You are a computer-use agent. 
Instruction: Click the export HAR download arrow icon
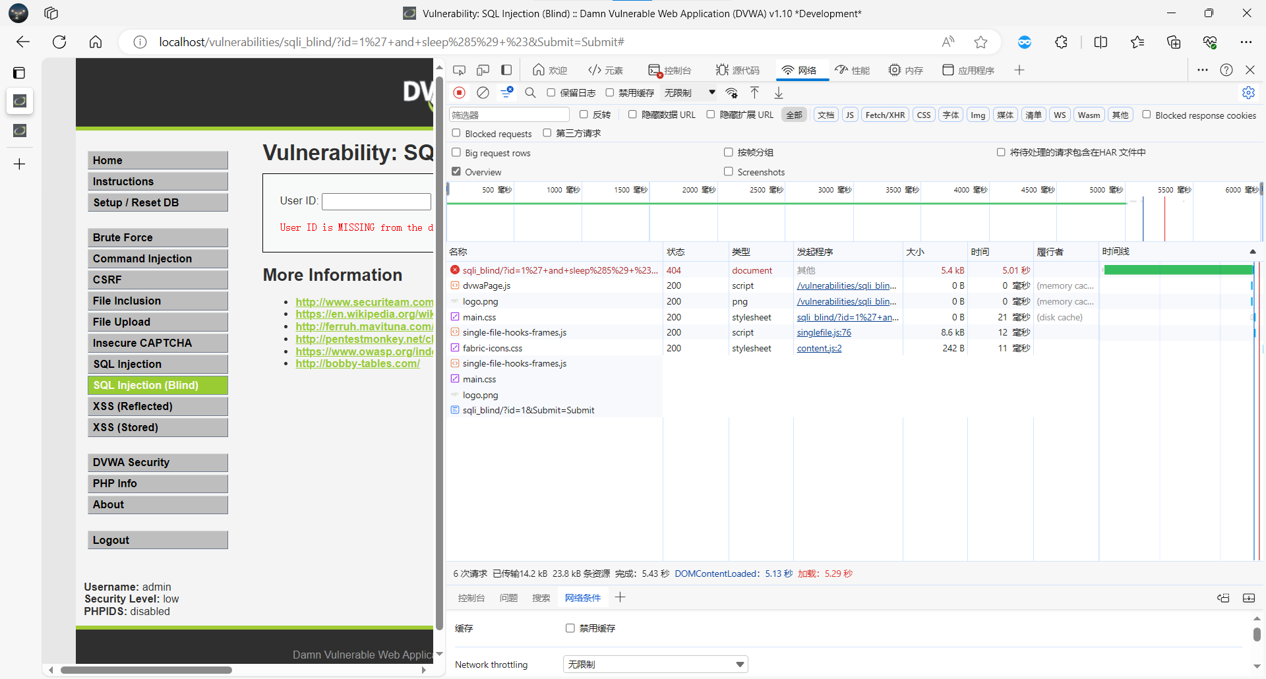pos(779,93)
